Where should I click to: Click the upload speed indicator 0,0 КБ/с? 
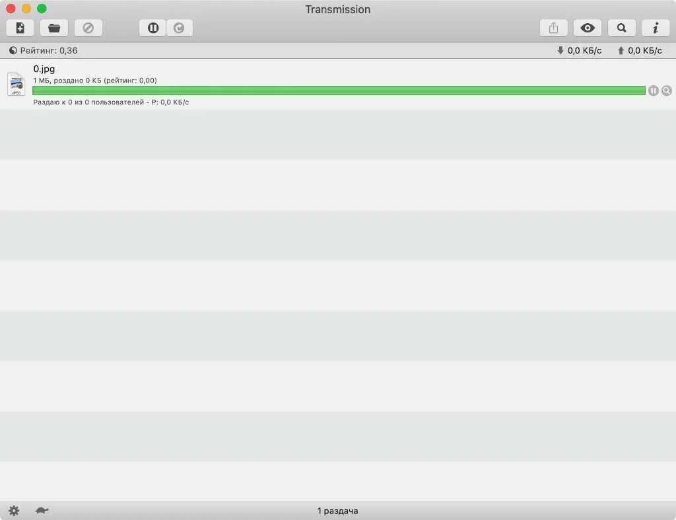tap(639, 50)
